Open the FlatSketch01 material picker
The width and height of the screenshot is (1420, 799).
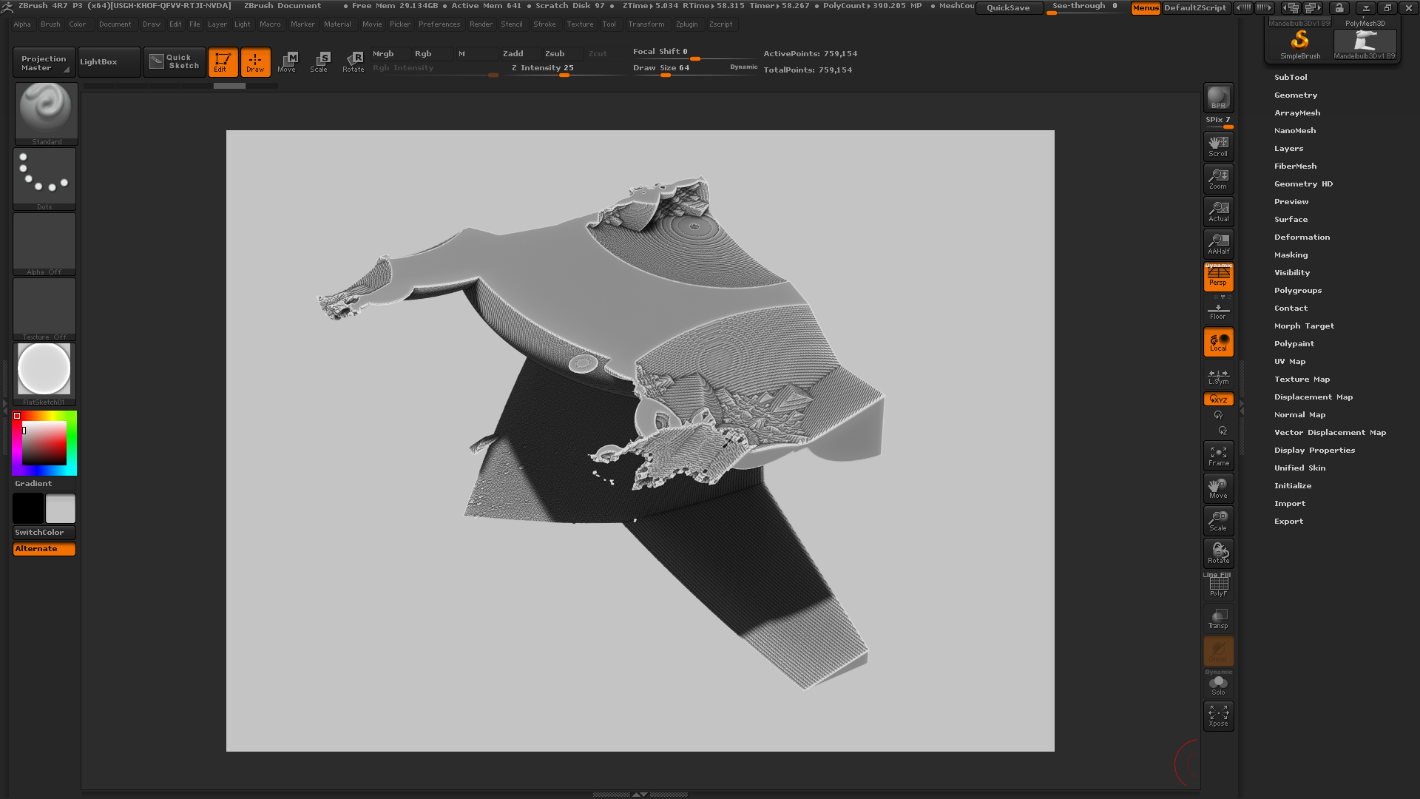[44, 374]
